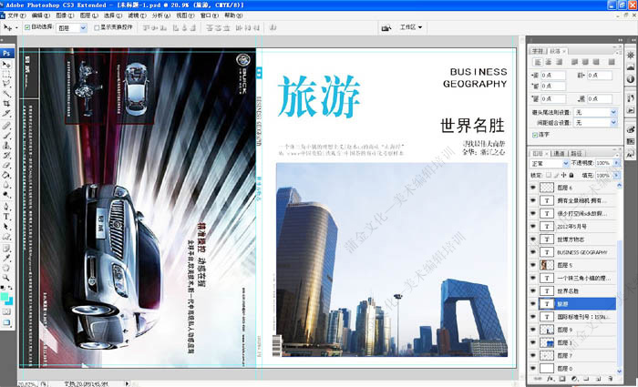Image resolution: width=638 pixels, height=387 pixels.
Task: Select the Notes tool
Action: pos(6,249)
